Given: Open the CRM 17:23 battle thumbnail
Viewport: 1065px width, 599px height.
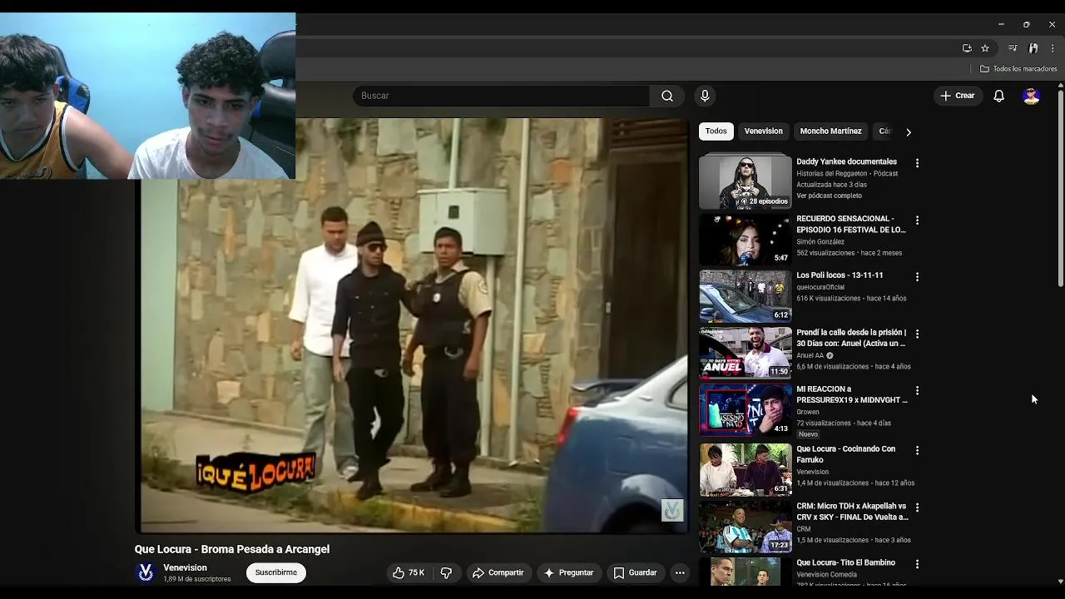Looking at the screenshot, I should (745, 527).
